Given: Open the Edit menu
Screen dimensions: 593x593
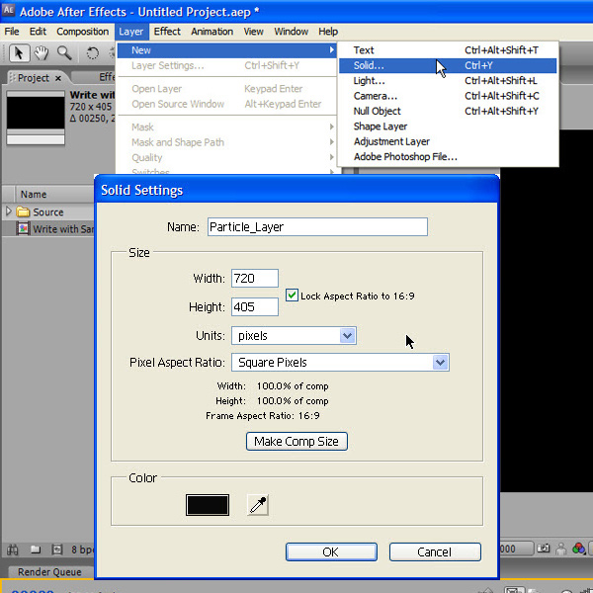Looking at the screenshot, I should pyautogui.click(x=38, y=32).
